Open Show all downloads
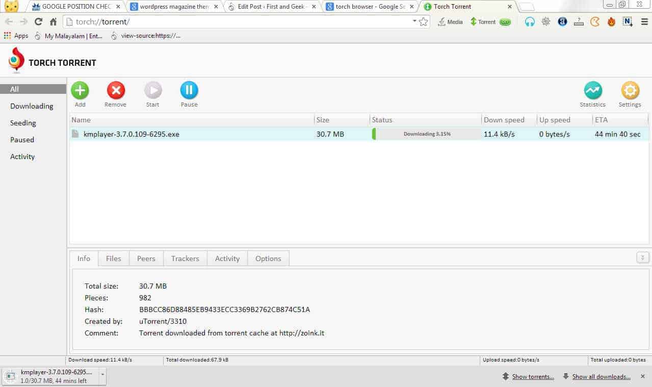The width and height of the screenshot is (652, 387). point(602,376)
